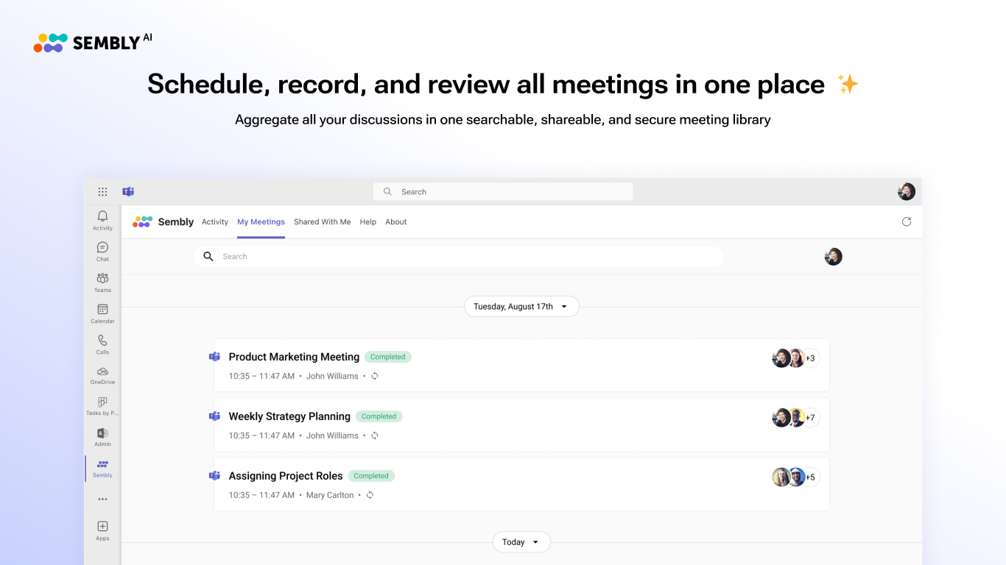The width and height of the screenshot is (1006, 565).
Task: Click Teams icon beside Assigning Project Roles
Action: (214, 476)
